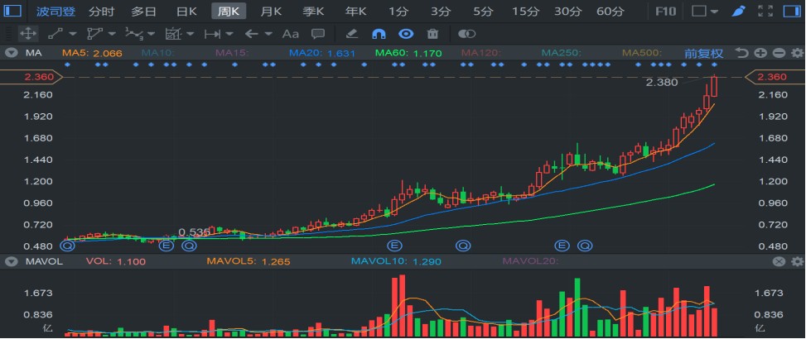Collapse the MA indicator panel arrow
This screenshot has width=806, height=339.
pos(12,53)
